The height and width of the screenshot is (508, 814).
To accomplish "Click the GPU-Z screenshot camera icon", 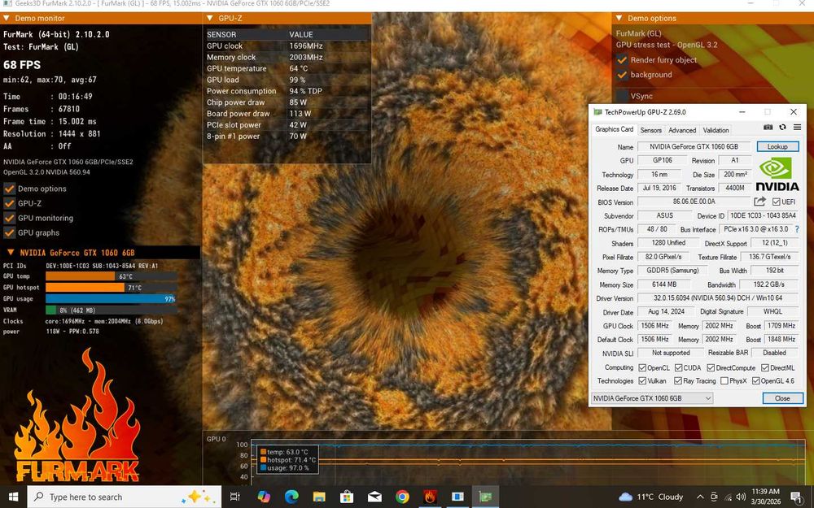I will pyautogui.click(x=768, y=128).
